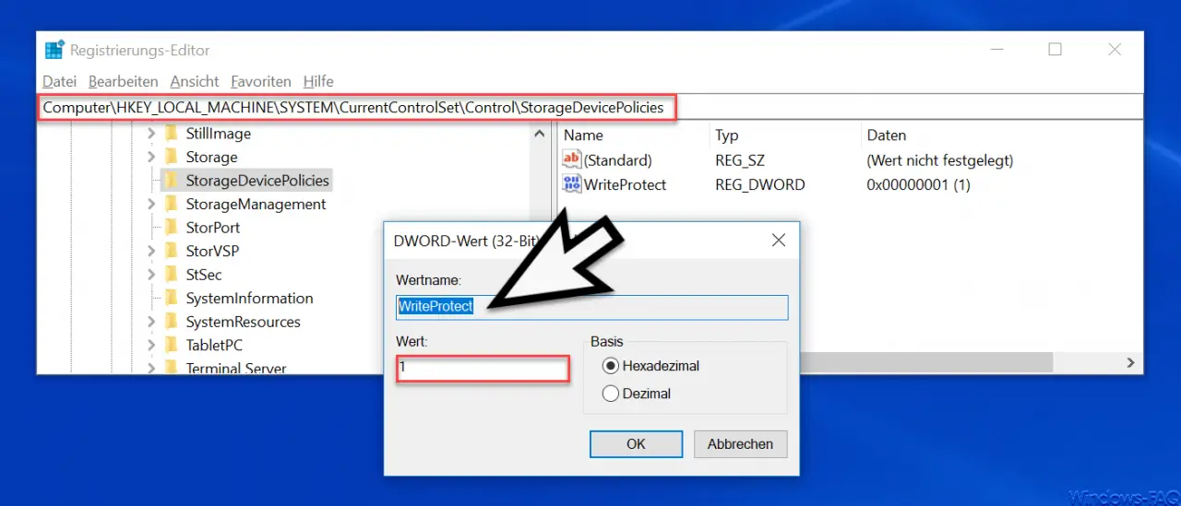Viewport: 1181px width, 506px height.
Task: Click the 0x00000001 (1) data cell
Action: [918, 184]
